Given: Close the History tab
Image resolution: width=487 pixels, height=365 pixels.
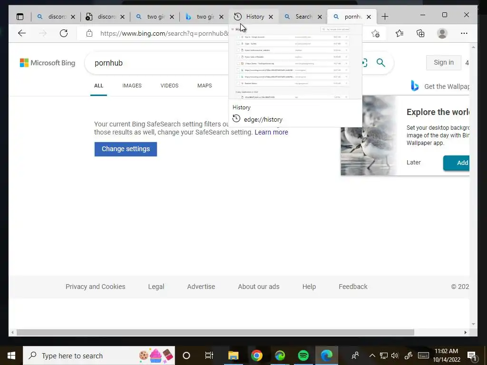Looking at the screenshot, I should coord(271,17).
